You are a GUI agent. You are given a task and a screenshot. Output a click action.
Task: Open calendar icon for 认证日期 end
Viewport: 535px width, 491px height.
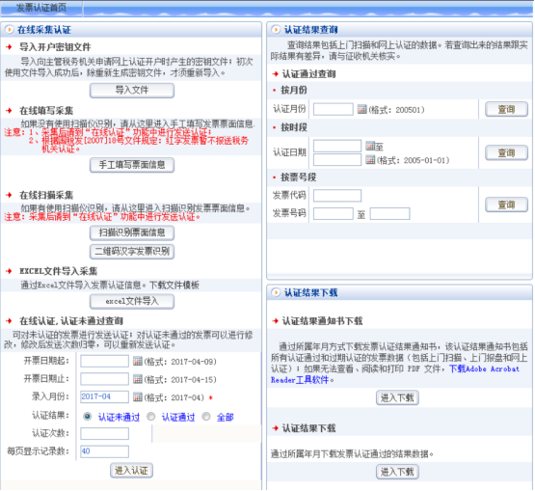coord(370,159)
